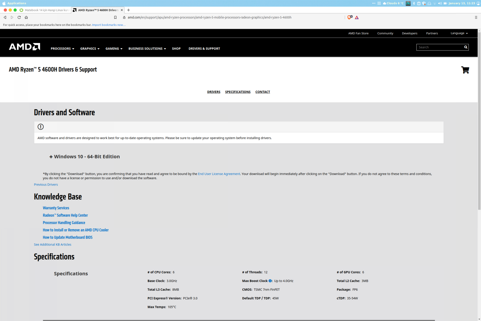The height and width of the screenshot is (321, 481).
Task: Open the Partners link
Action: [x=432, y=33]
